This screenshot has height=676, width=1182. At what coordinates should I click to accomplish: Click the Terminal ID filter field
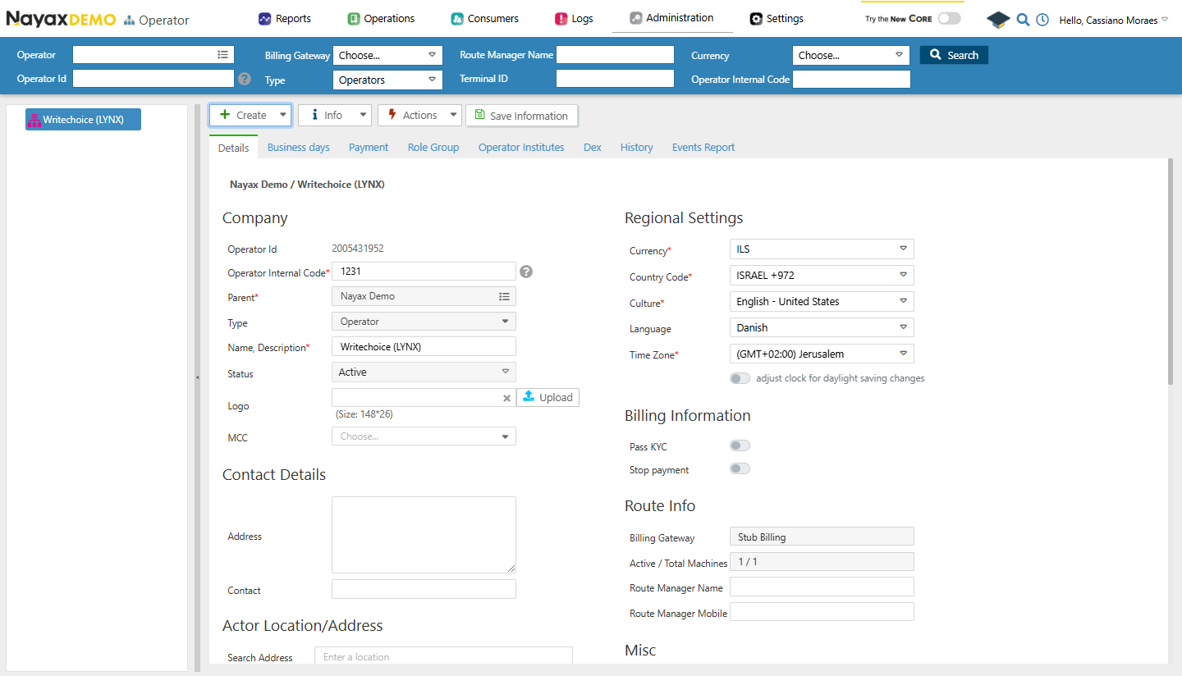[x=615, y=79]
